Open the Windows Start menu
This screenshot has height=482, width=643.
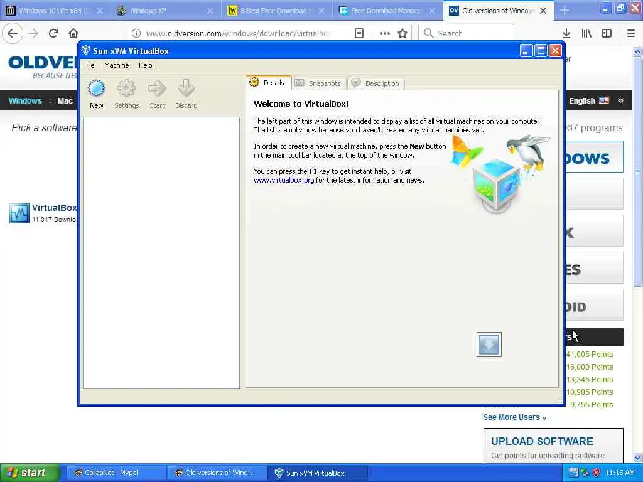tap(30, 473)
